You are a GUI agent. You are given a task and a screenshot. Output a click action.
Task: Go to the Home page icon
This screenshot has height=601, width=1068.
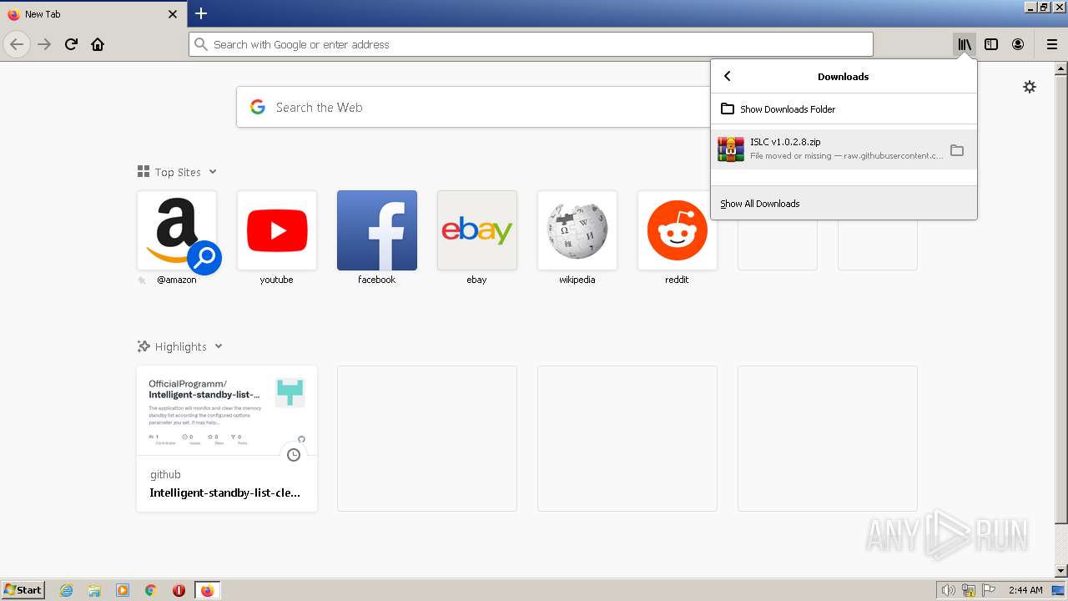(x=98, y=44)
